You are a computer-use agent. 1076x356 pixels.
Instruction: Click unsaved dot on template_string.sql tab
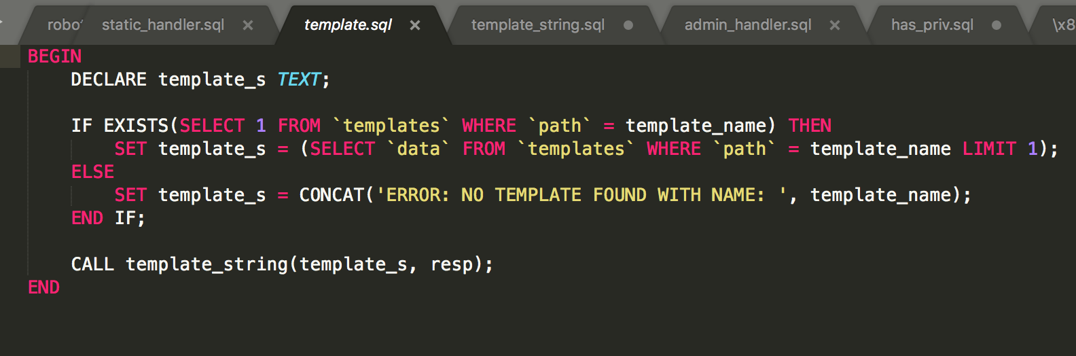pyautogui.click(x=628, y=25)
